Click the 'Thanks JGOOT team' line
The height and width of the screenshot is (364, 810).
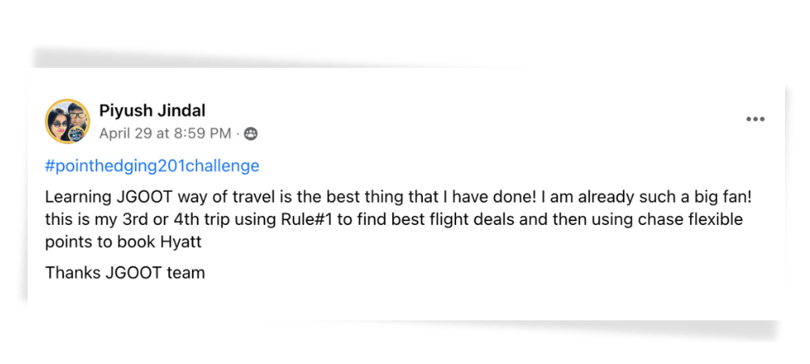(x=125, y=273)
